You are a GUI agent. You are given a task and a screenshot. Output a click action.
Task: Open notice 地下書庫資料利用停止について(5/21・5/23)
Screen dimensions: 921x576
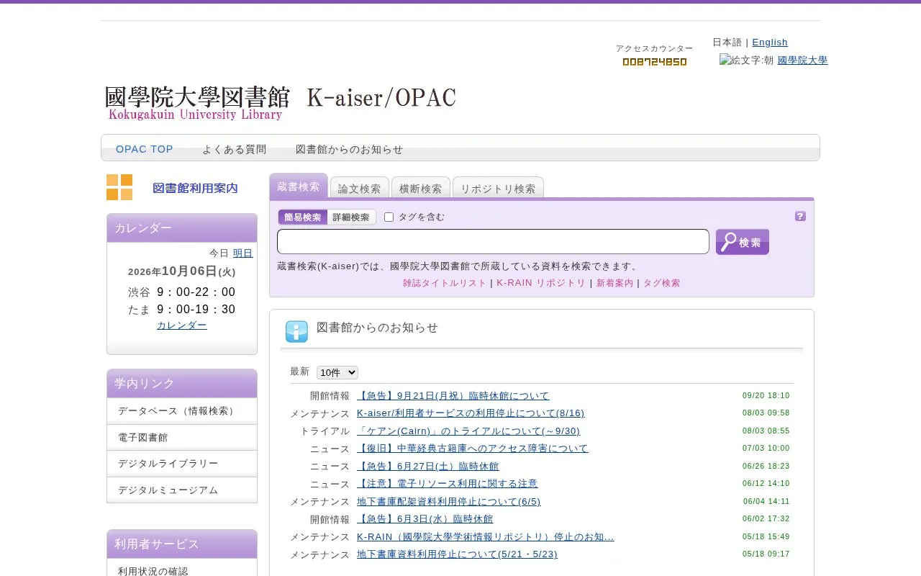(x=457, y=554)
